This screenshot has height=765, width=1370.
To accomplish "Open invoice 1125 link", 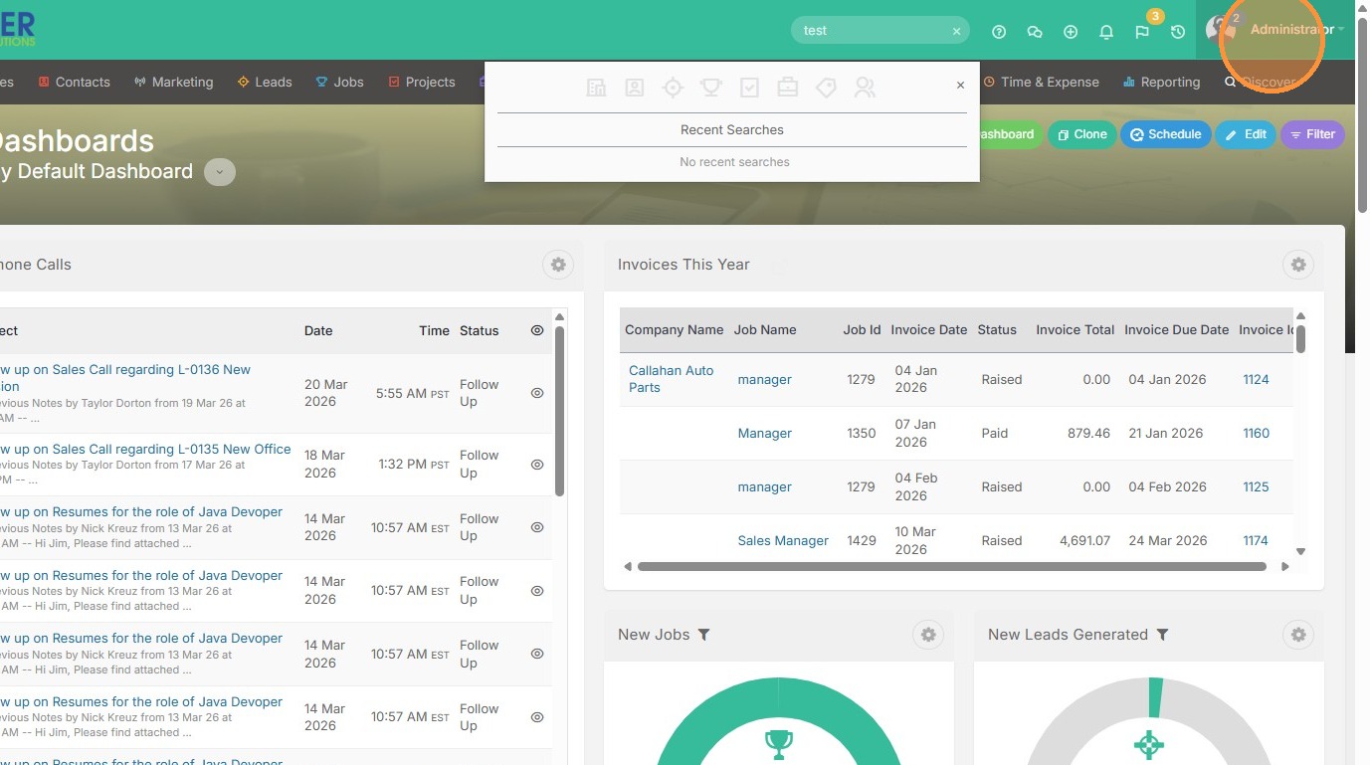I will coord(1256,487).
